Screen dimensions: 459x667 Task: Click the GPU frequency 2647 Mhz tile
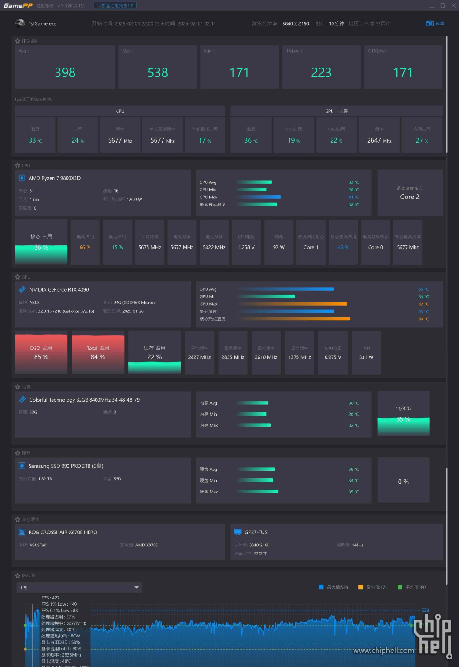[379, 135]
